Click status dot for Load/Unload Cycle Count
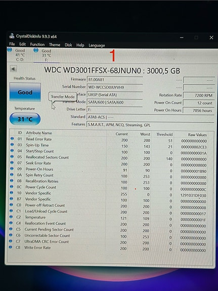 tap(11, 211)
